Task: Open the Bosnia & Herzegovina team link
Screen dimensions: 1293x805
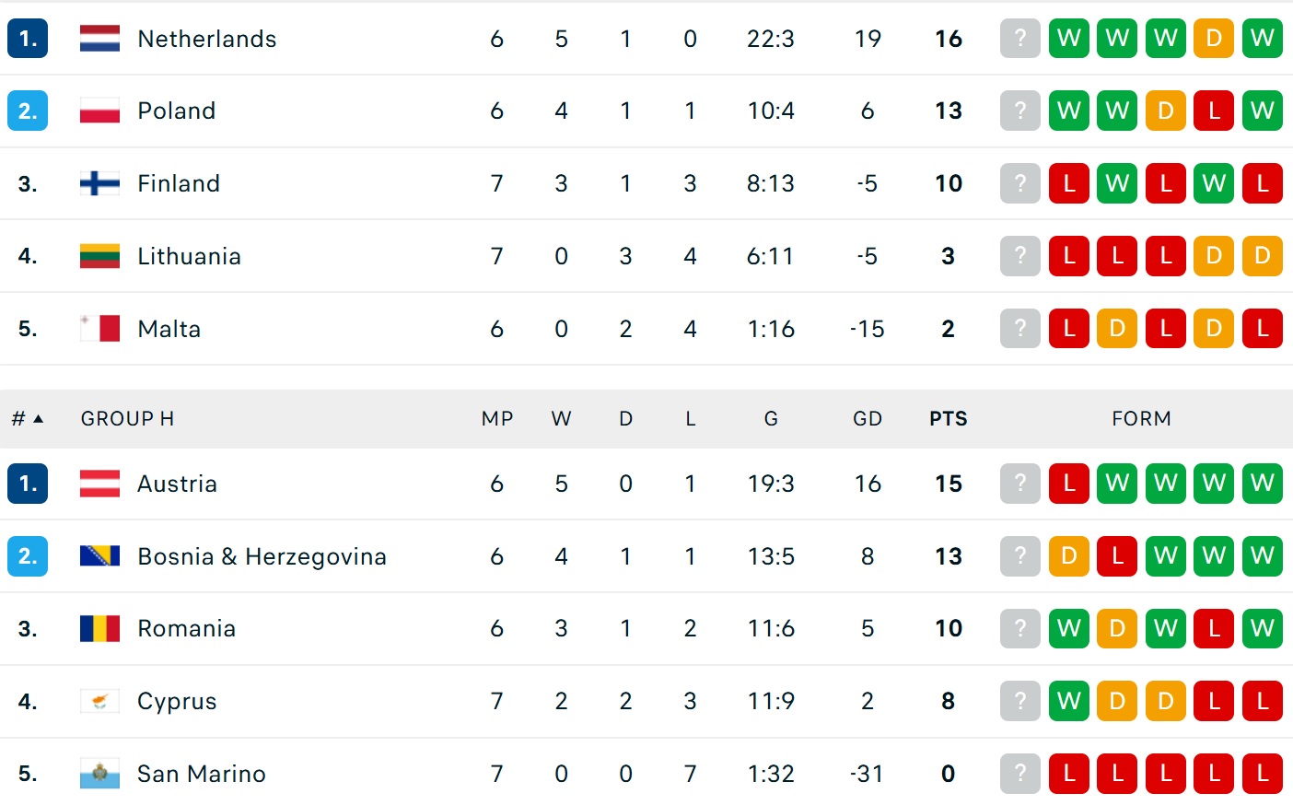Action: click(x=262, y=556)
